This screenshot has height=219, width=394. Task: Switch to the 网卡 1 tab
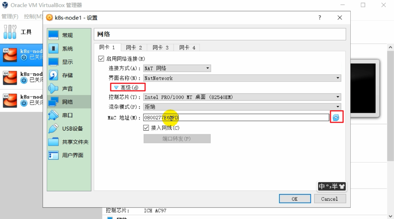click(x=107, y=48)
